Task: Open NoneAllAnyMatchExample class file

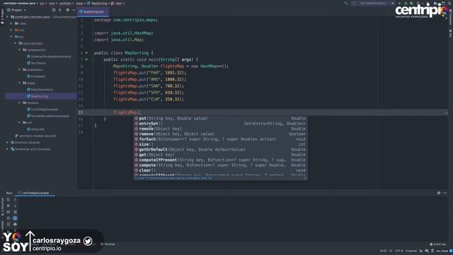Action: point(48,116)
